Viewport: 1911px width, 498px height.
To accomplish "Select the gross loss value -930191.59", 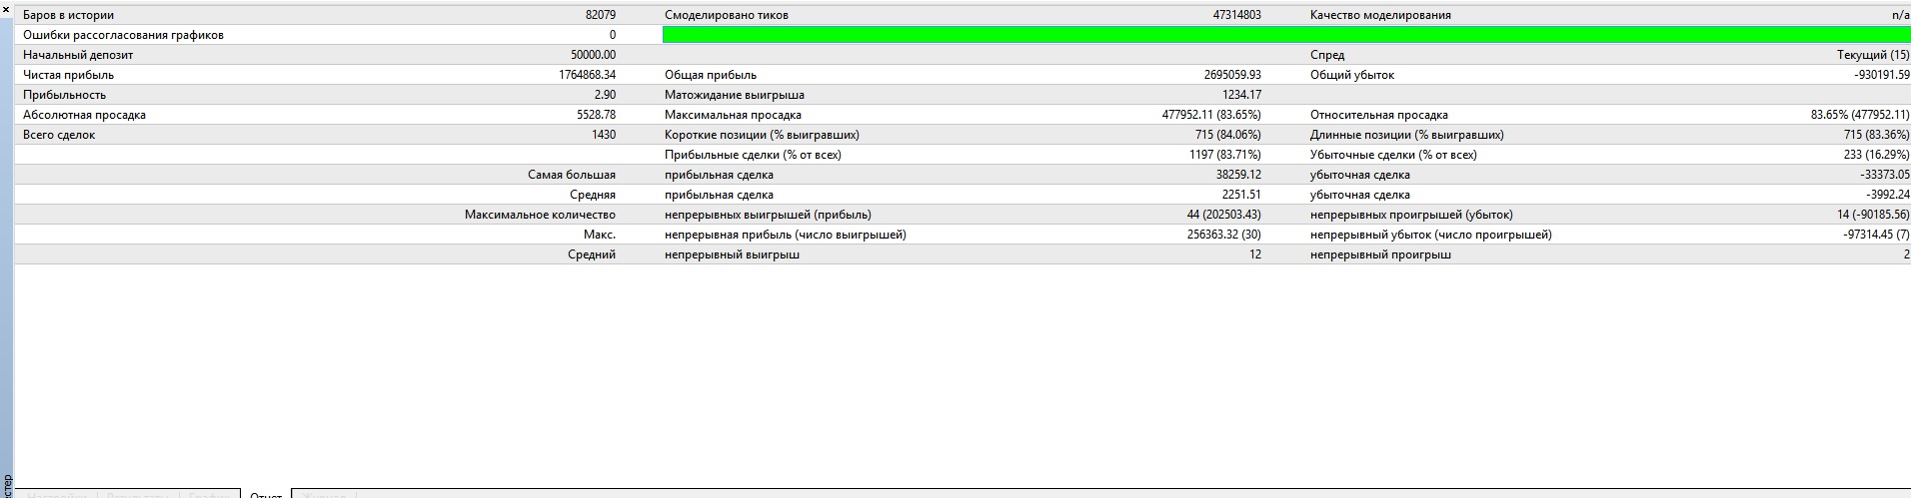I will [x=1882, y=75].
